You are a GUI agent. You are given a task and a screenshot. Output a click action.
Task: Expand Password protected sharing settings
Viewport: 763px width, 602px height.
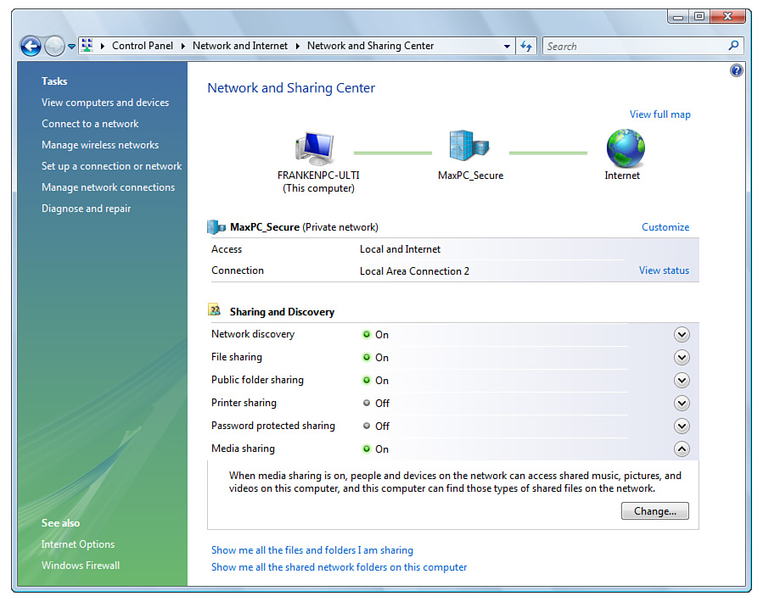[682, 426]
